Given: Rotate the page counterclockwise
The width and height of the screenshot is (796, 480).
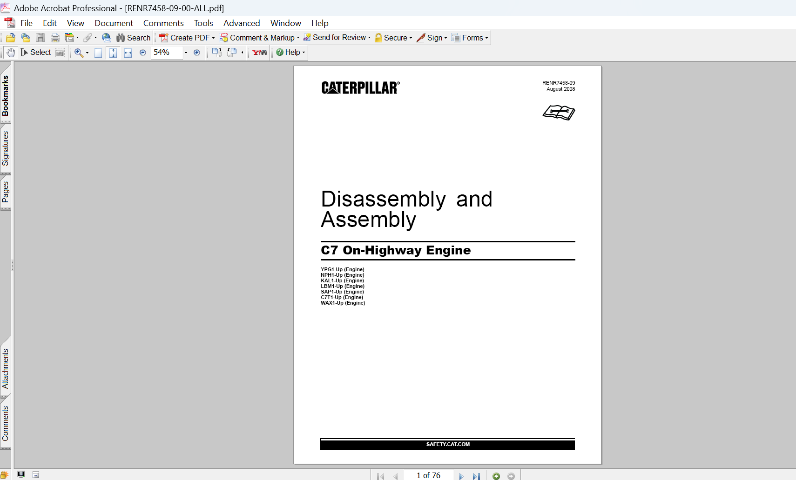Looking at the screenshot, I should 232,53.
